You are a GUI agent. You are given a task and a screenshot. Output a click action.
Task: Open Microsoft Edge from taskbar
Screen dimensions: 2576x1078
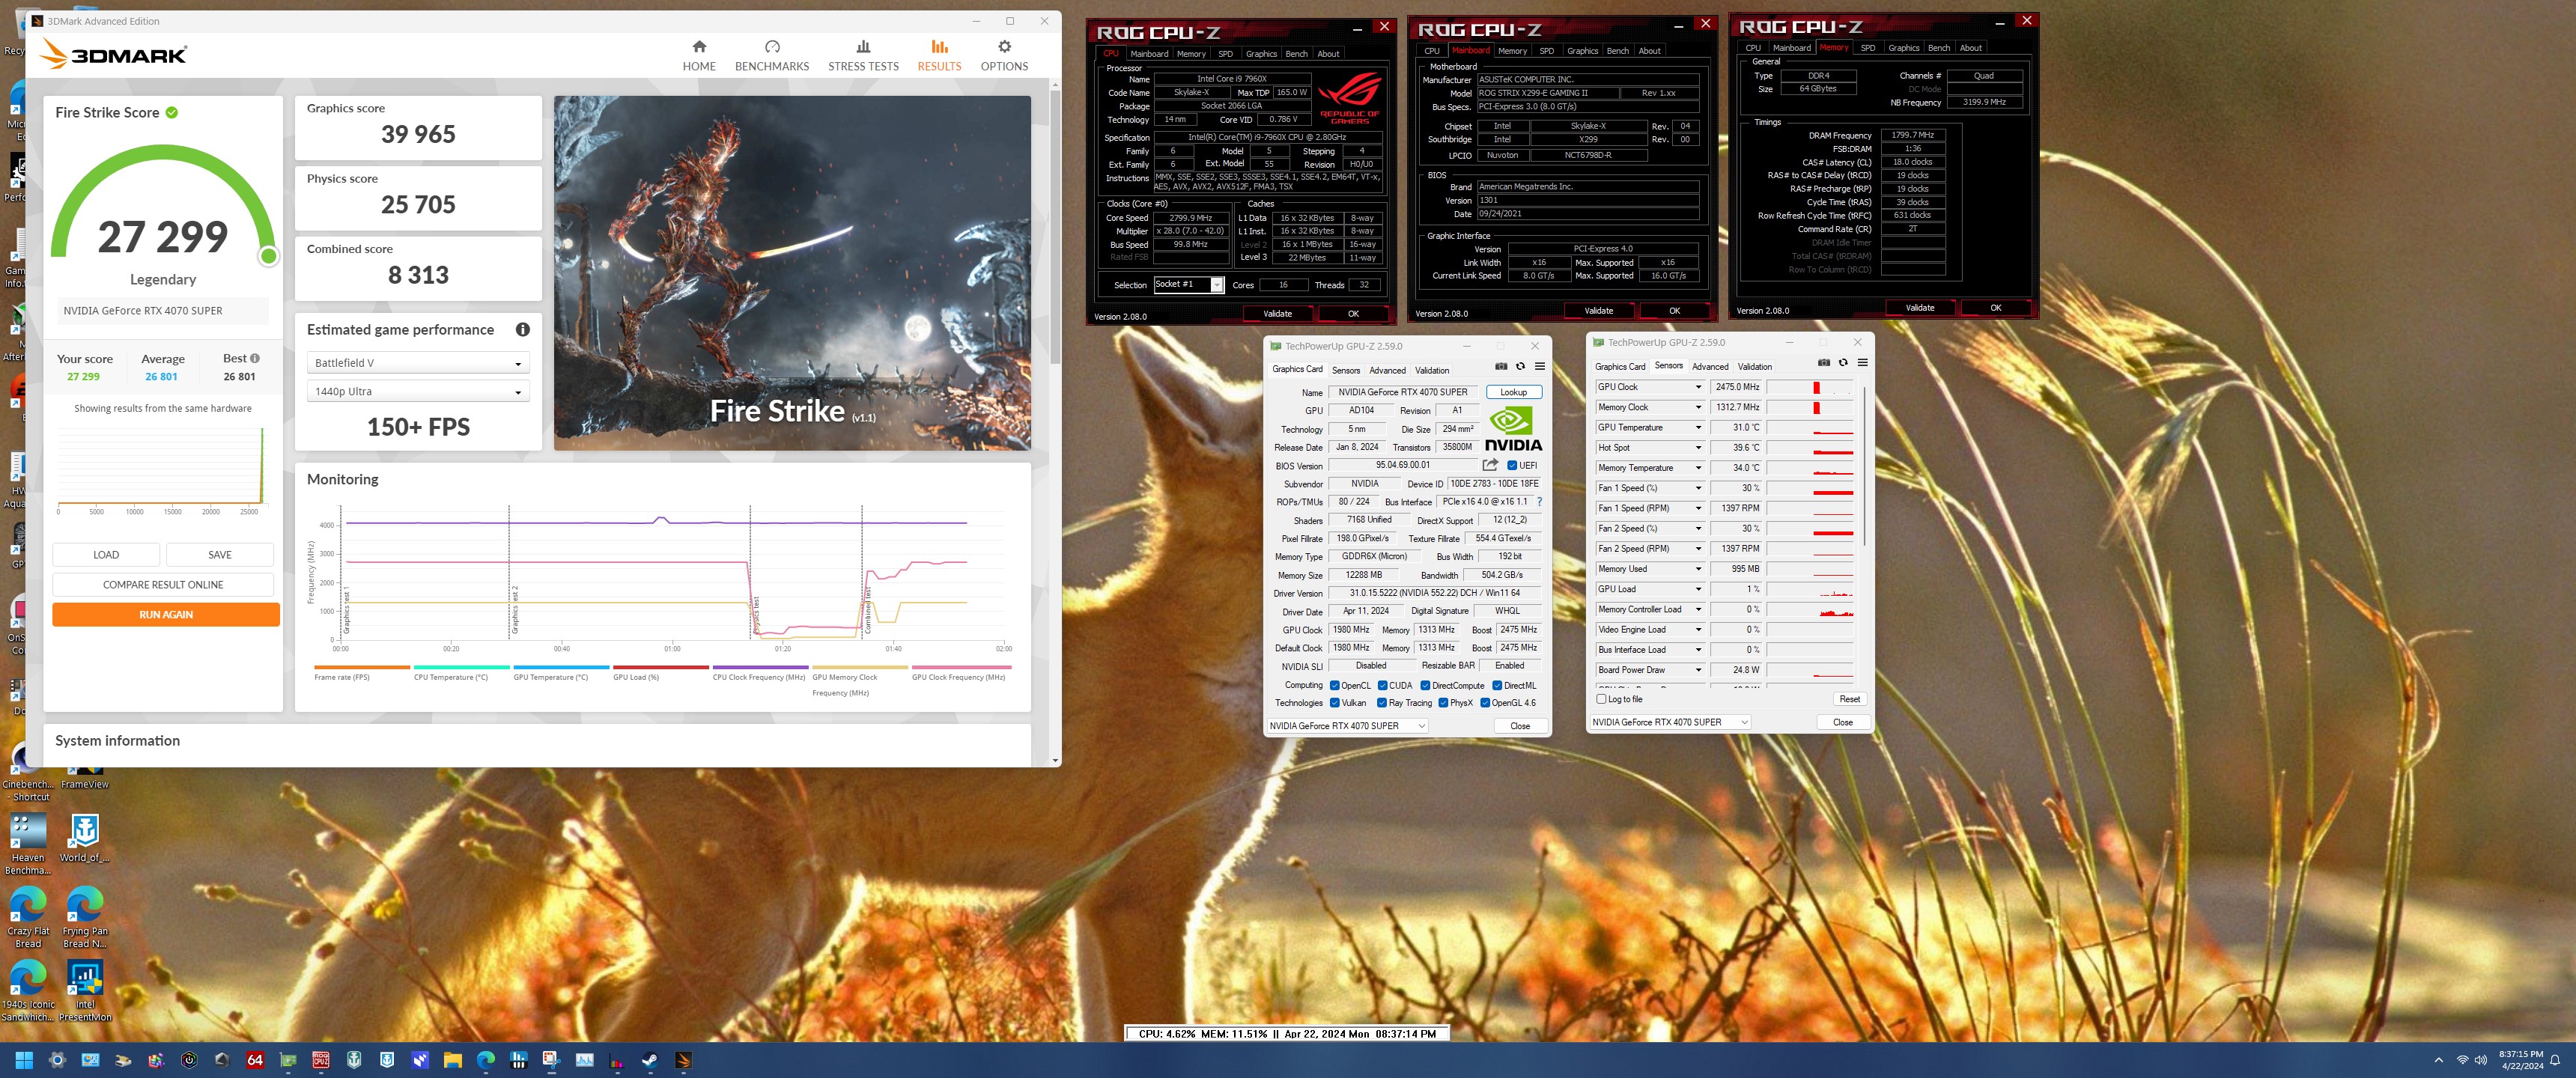pos(485,1060)
